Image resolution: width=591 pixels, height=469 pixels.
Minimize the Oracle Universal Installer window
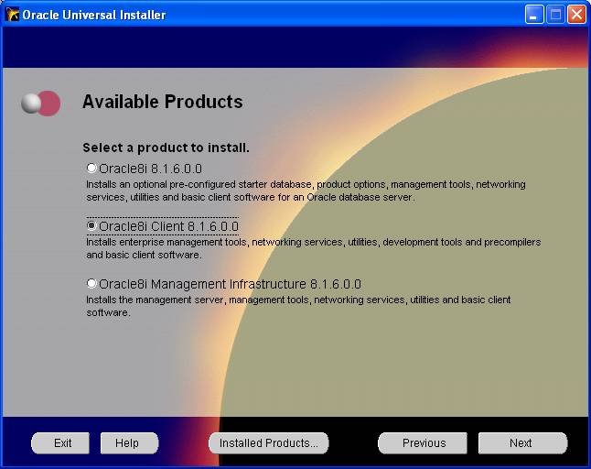pyautogui.click(x=534, y=15)
